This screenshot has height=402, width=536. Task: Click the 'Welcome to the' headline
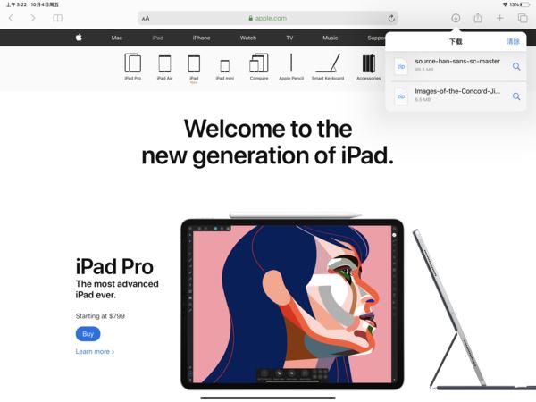click(x=268, y=129)
